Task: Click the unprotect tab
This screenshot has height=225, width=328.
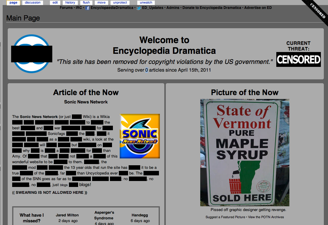Action: click(120, 3)
